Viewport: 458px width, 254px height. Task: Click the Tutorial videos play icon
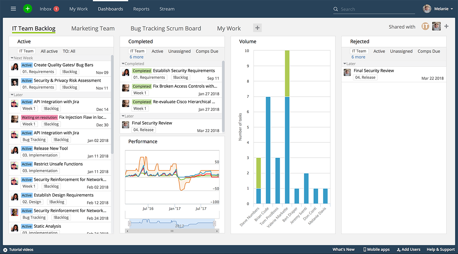click(5, 250)
